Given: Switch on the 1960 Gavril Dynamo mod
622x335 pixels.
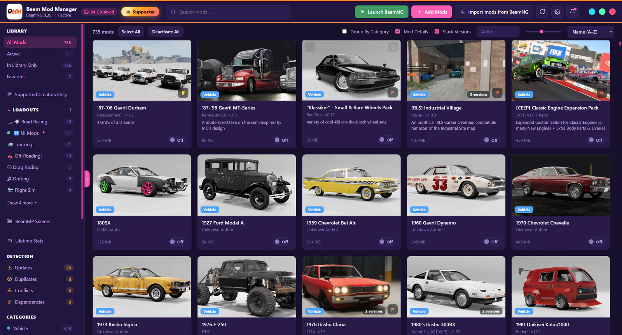Looking at the screenshot, I should tap(491, 242).
